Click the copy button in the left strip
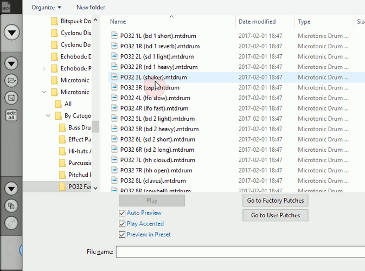This screenshot has width=365, height=271. [11, 206]
